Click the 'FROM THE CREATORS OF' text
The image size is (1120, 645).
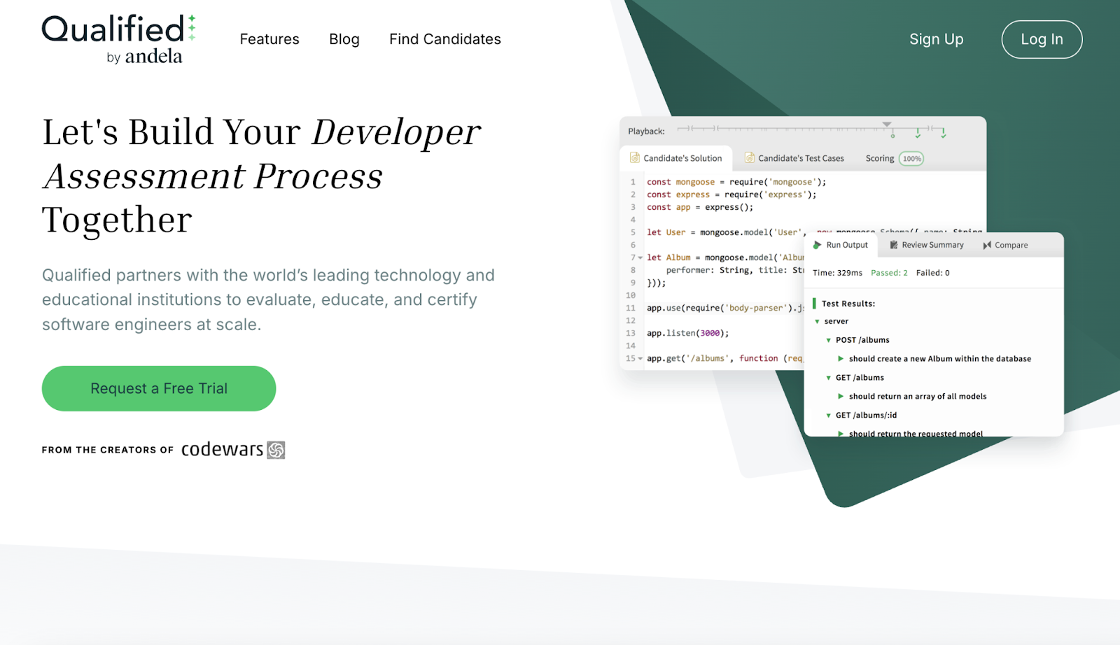click(x=107, y=450)
